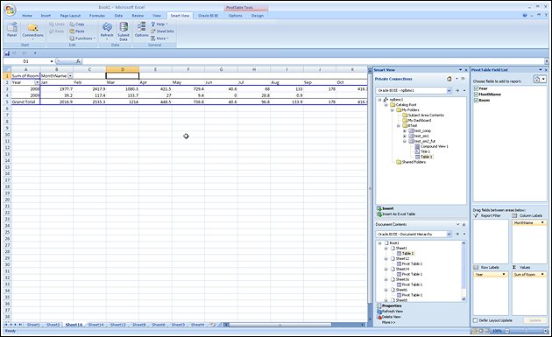Click the Copy icon in Edit group

[72, 25]
